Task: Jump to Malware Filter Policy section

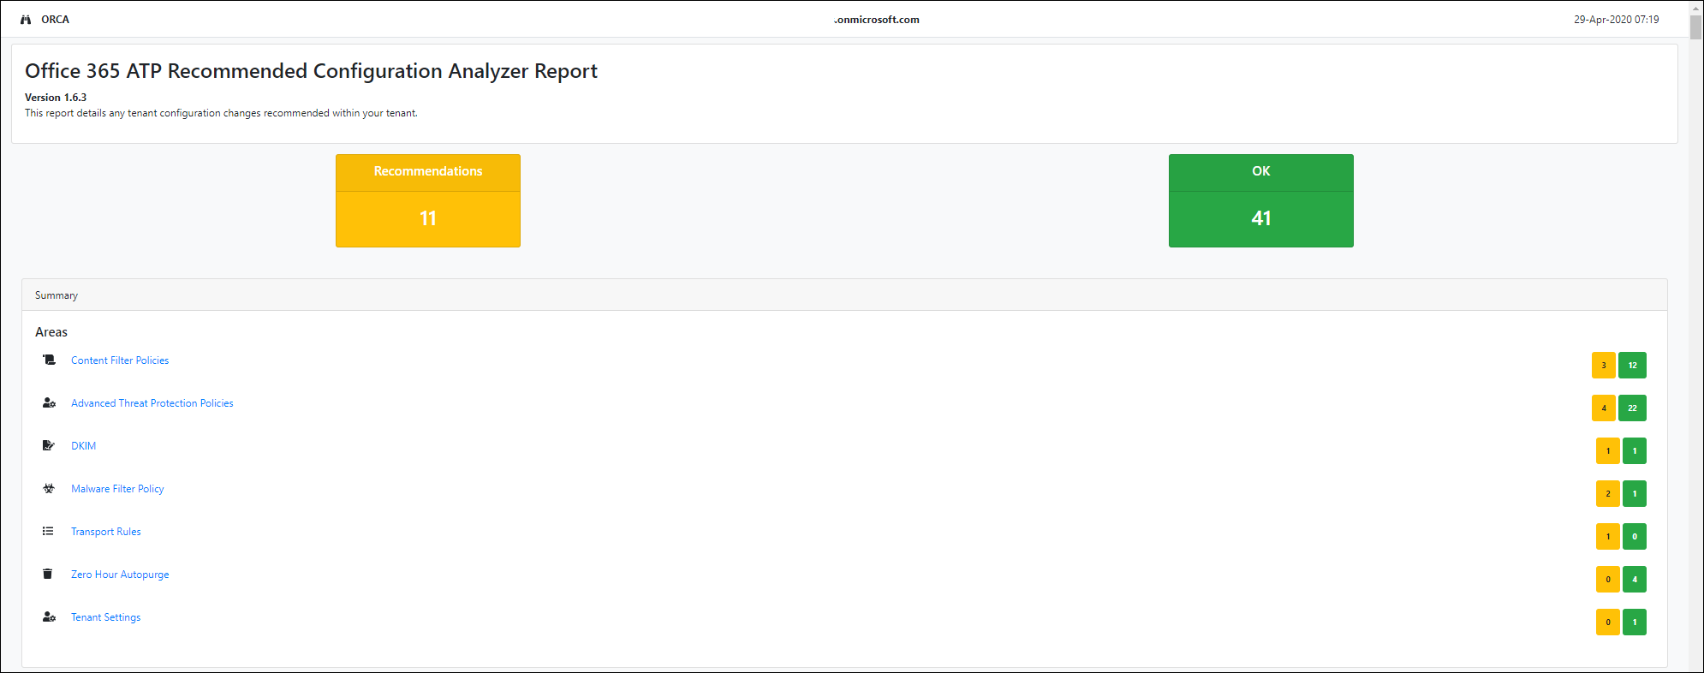Action: tap(117, 489)
